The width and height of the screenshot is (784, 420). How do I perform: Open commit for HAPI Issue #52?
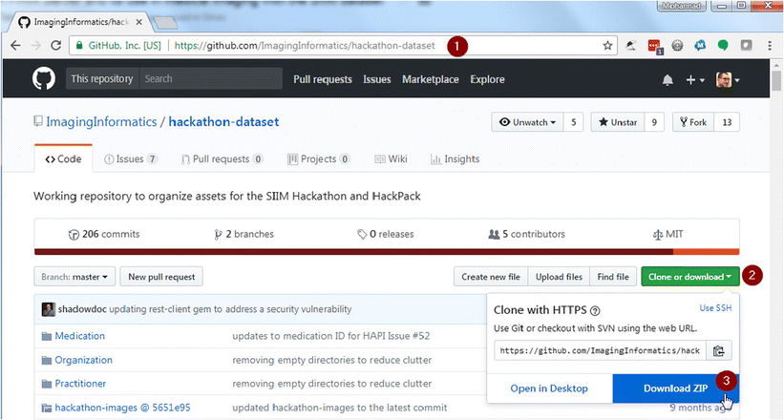tap(331, 336)
